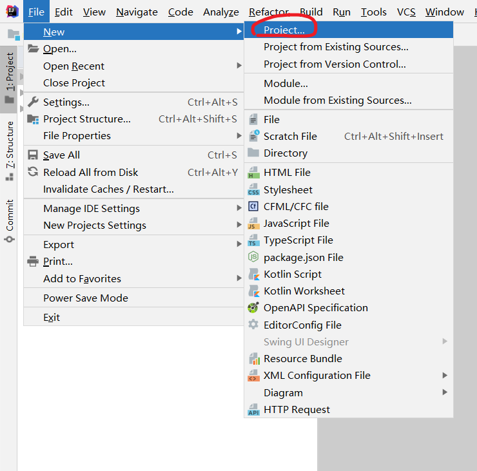Viewport: 477px width, 471px height.
Task: Click the CFML/CFC file icon
Action: pos(253,206)
